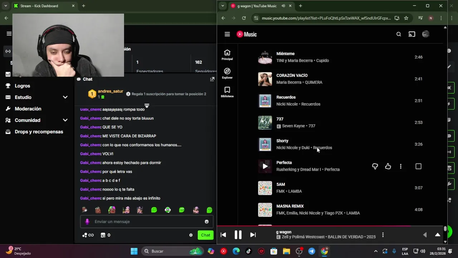This screenshot has height=258, width=458.
Task: Show player controls with left triangle
Action: point(425,235)
